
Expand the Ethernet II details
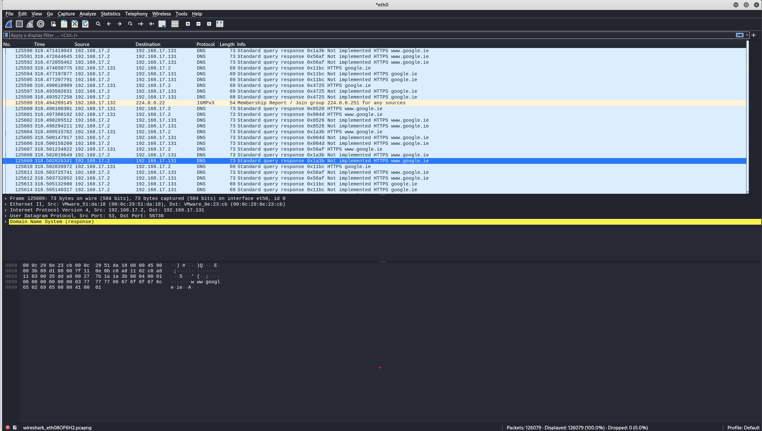click(6, 204)
